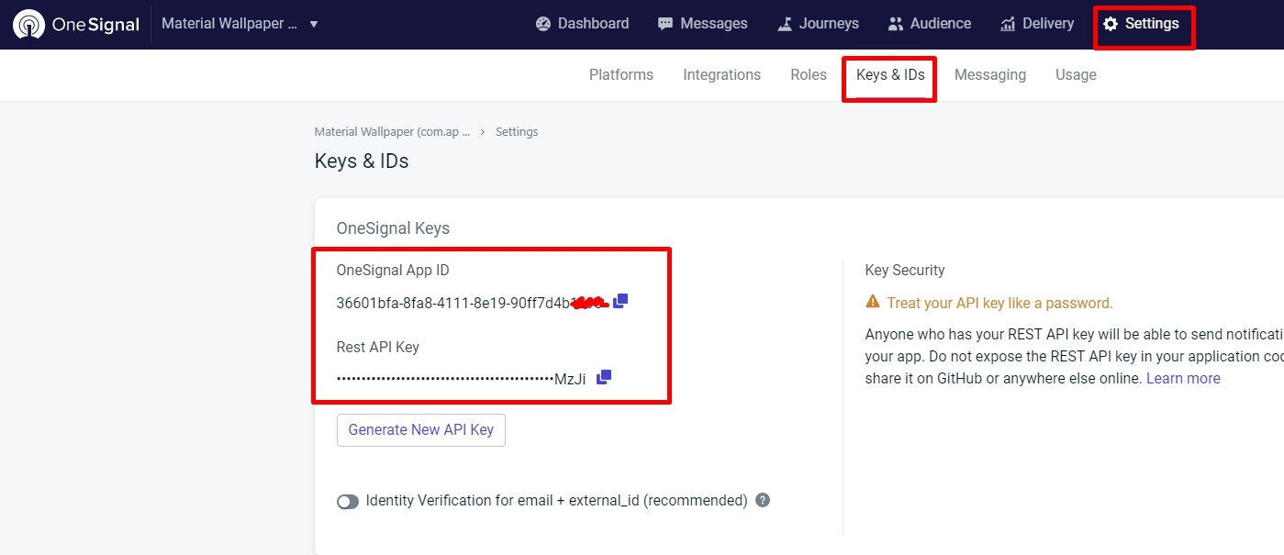Click the Material Wallpaper breadcrumb link

point(392,132)
